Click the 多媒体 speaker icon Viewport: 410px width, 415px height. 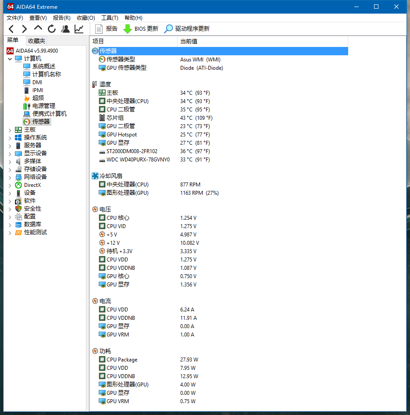(18, 161)
